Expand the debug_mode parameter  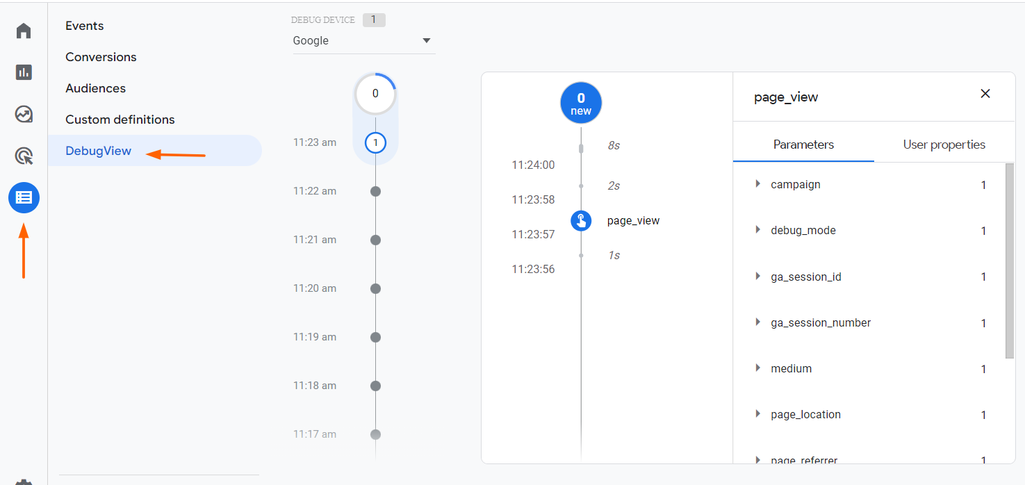pos(758,230)
